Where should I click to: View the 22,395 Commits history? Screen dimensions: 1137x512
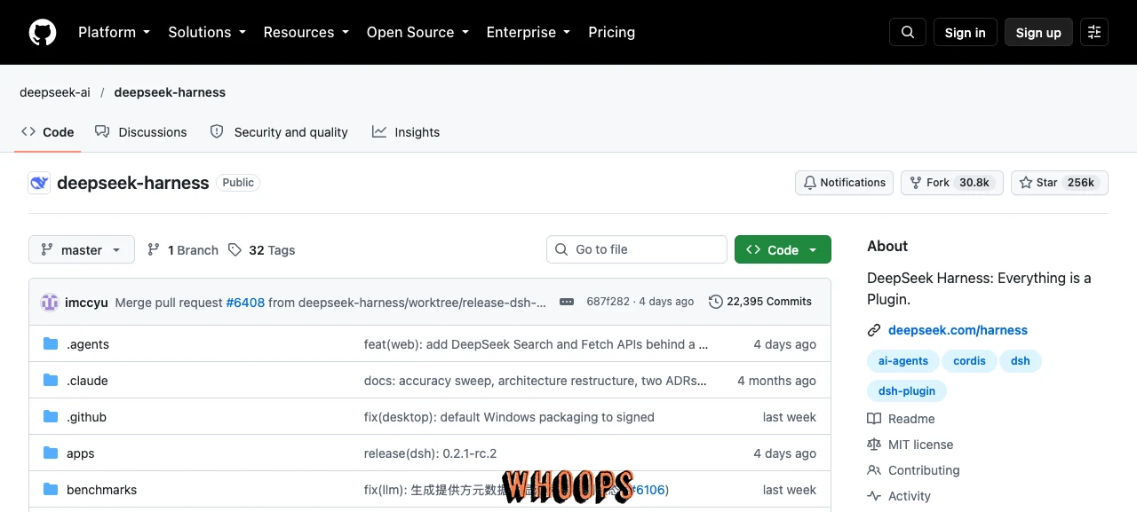click(x=760, y=302)
